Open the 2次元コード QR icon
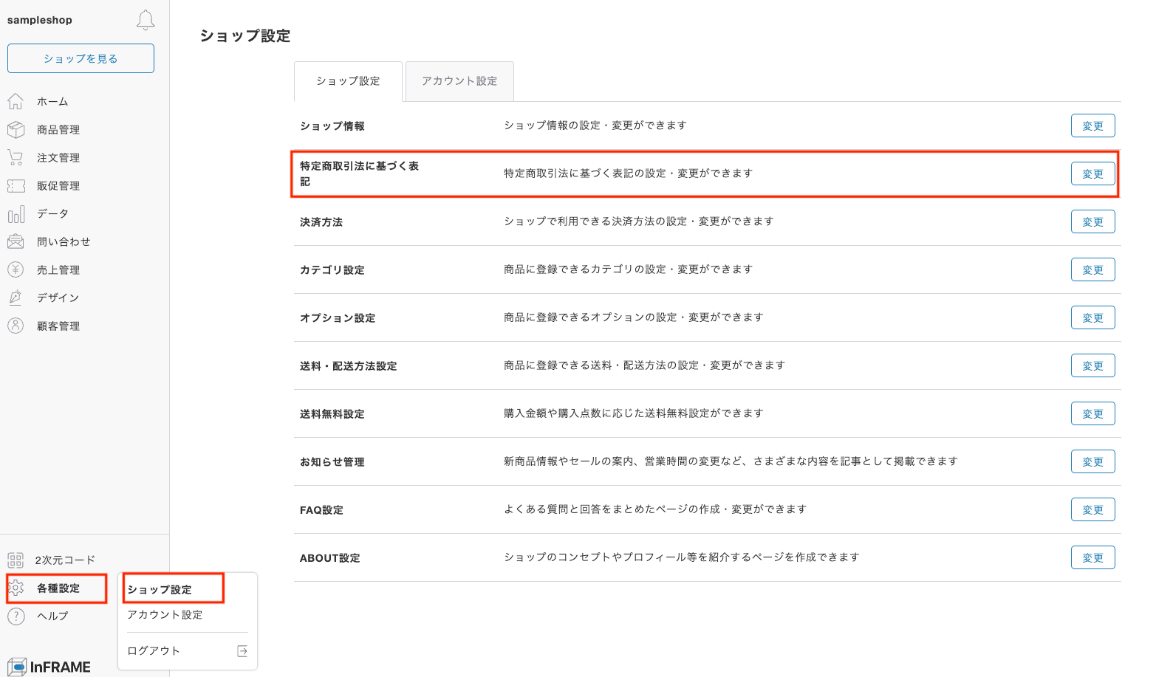The height and width of the screenshot is (677, 1156). [x=16, y=560]
